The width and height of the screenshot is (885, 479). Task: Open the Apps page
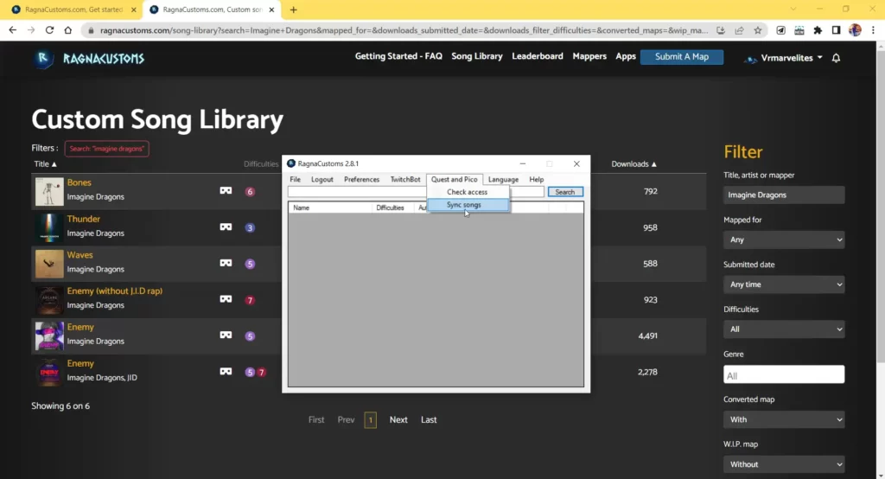[626, 56]
